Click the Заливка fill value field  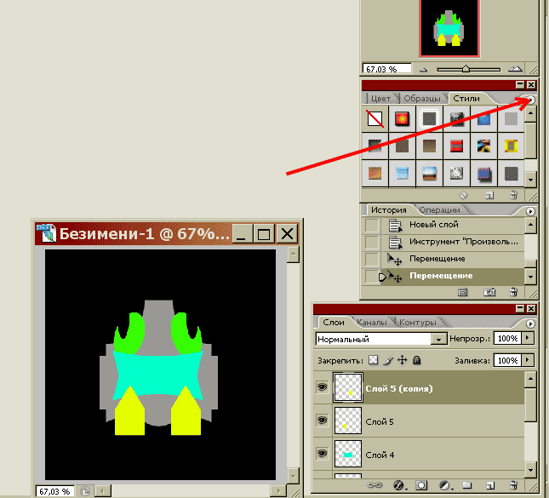[x=507, y=360]
